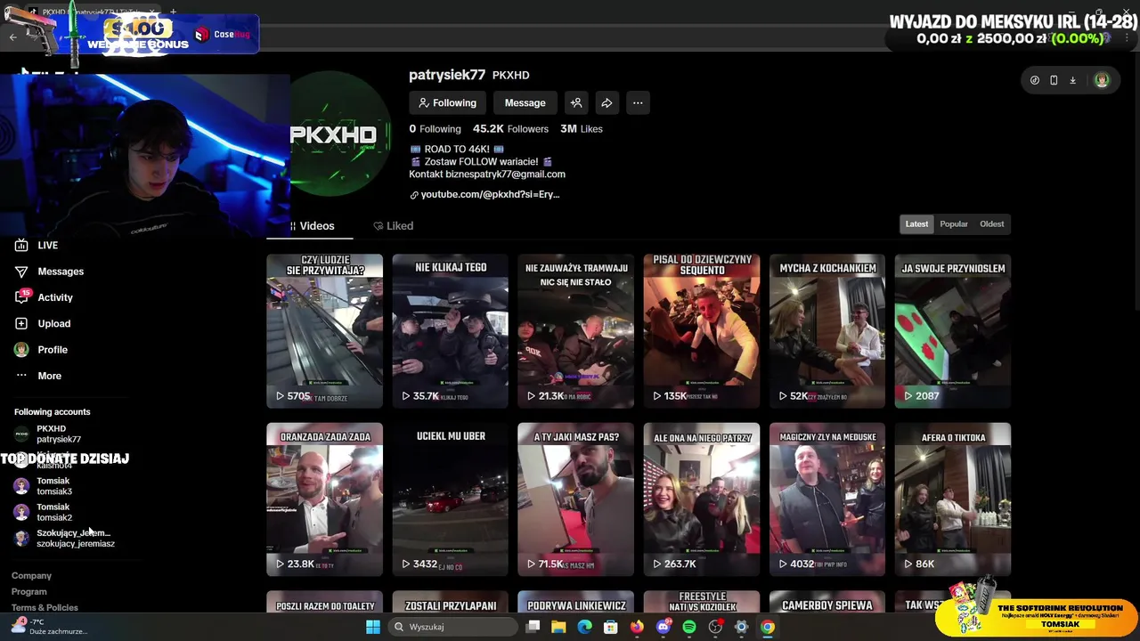Open Task View on the taskbar

click(x=533, y=627)
